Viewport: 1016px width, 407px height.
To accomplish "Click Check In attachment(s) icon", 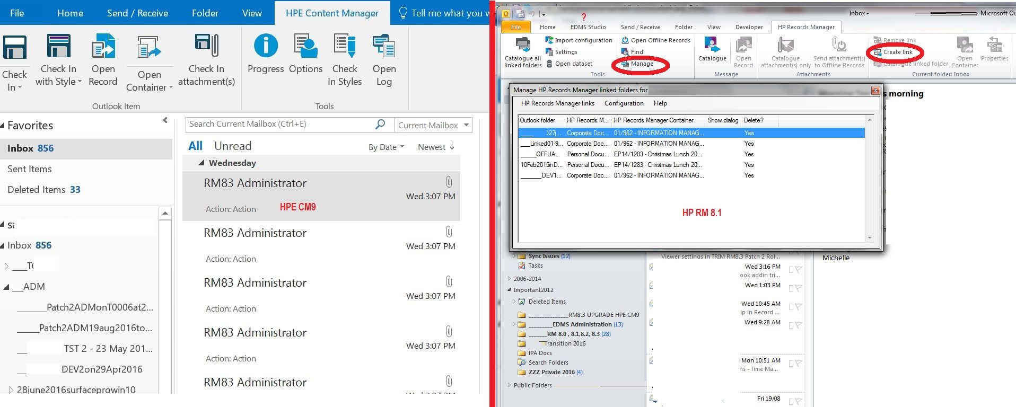I will click(206, 46).
